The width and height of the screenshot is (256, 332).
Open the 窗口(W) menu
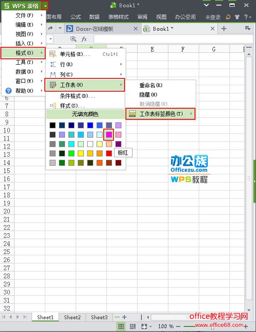click(23, 81)
